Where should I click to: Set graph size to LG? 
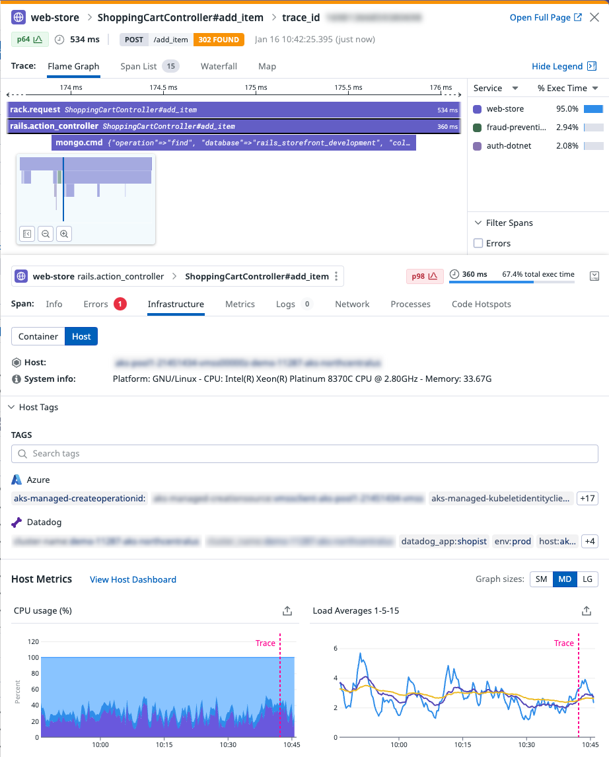pyautogui.click(x=587, y=579)
